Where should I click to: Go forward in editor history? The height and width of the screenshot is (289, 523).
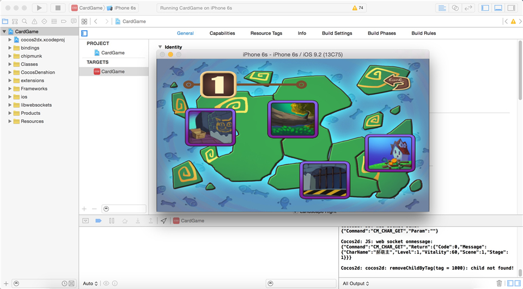tap(107, 21)
